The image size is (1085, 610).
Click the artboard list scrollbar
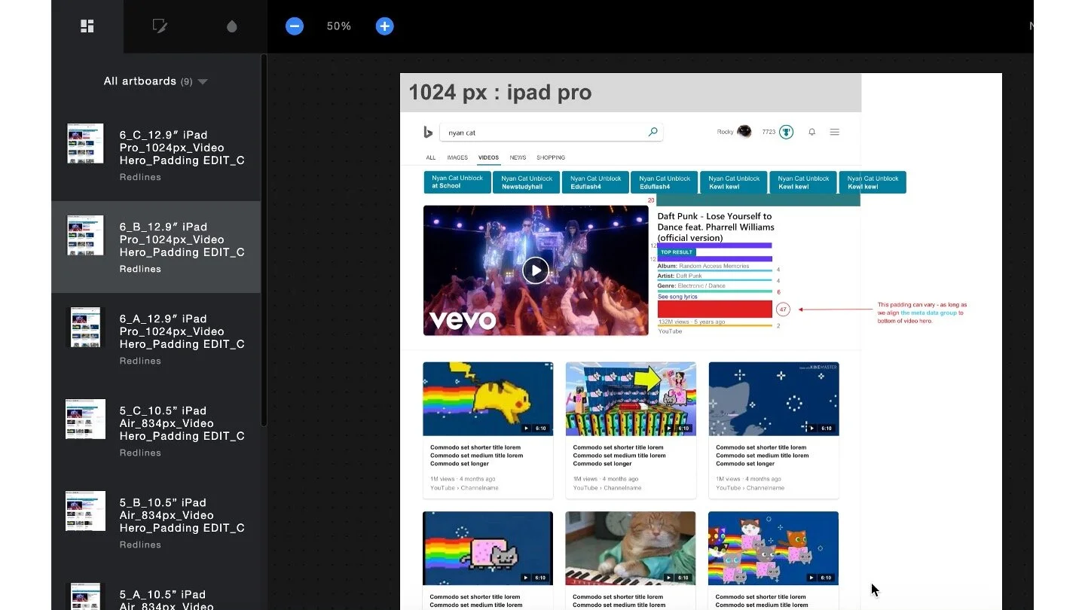click(x=264, y=241)
